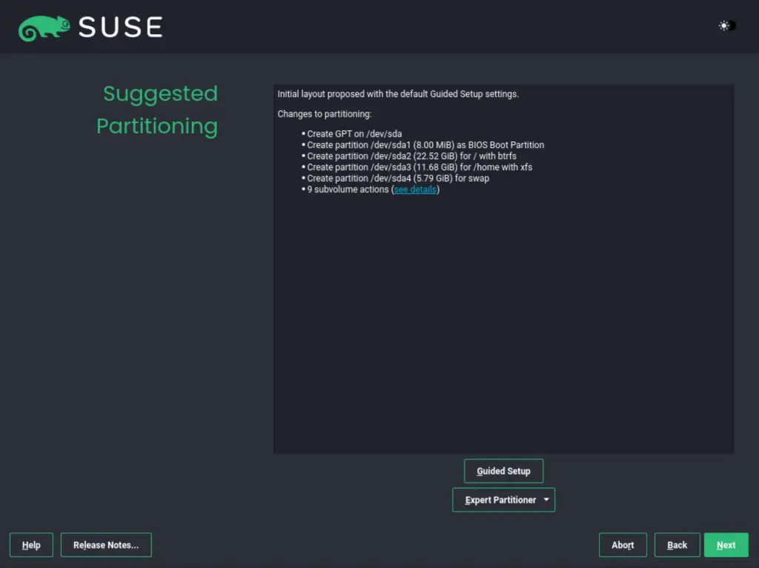This screenshot has height=568, width=759.
Task: Expand the Expert Partitioner dropdown
Action: tap(503, 499)
